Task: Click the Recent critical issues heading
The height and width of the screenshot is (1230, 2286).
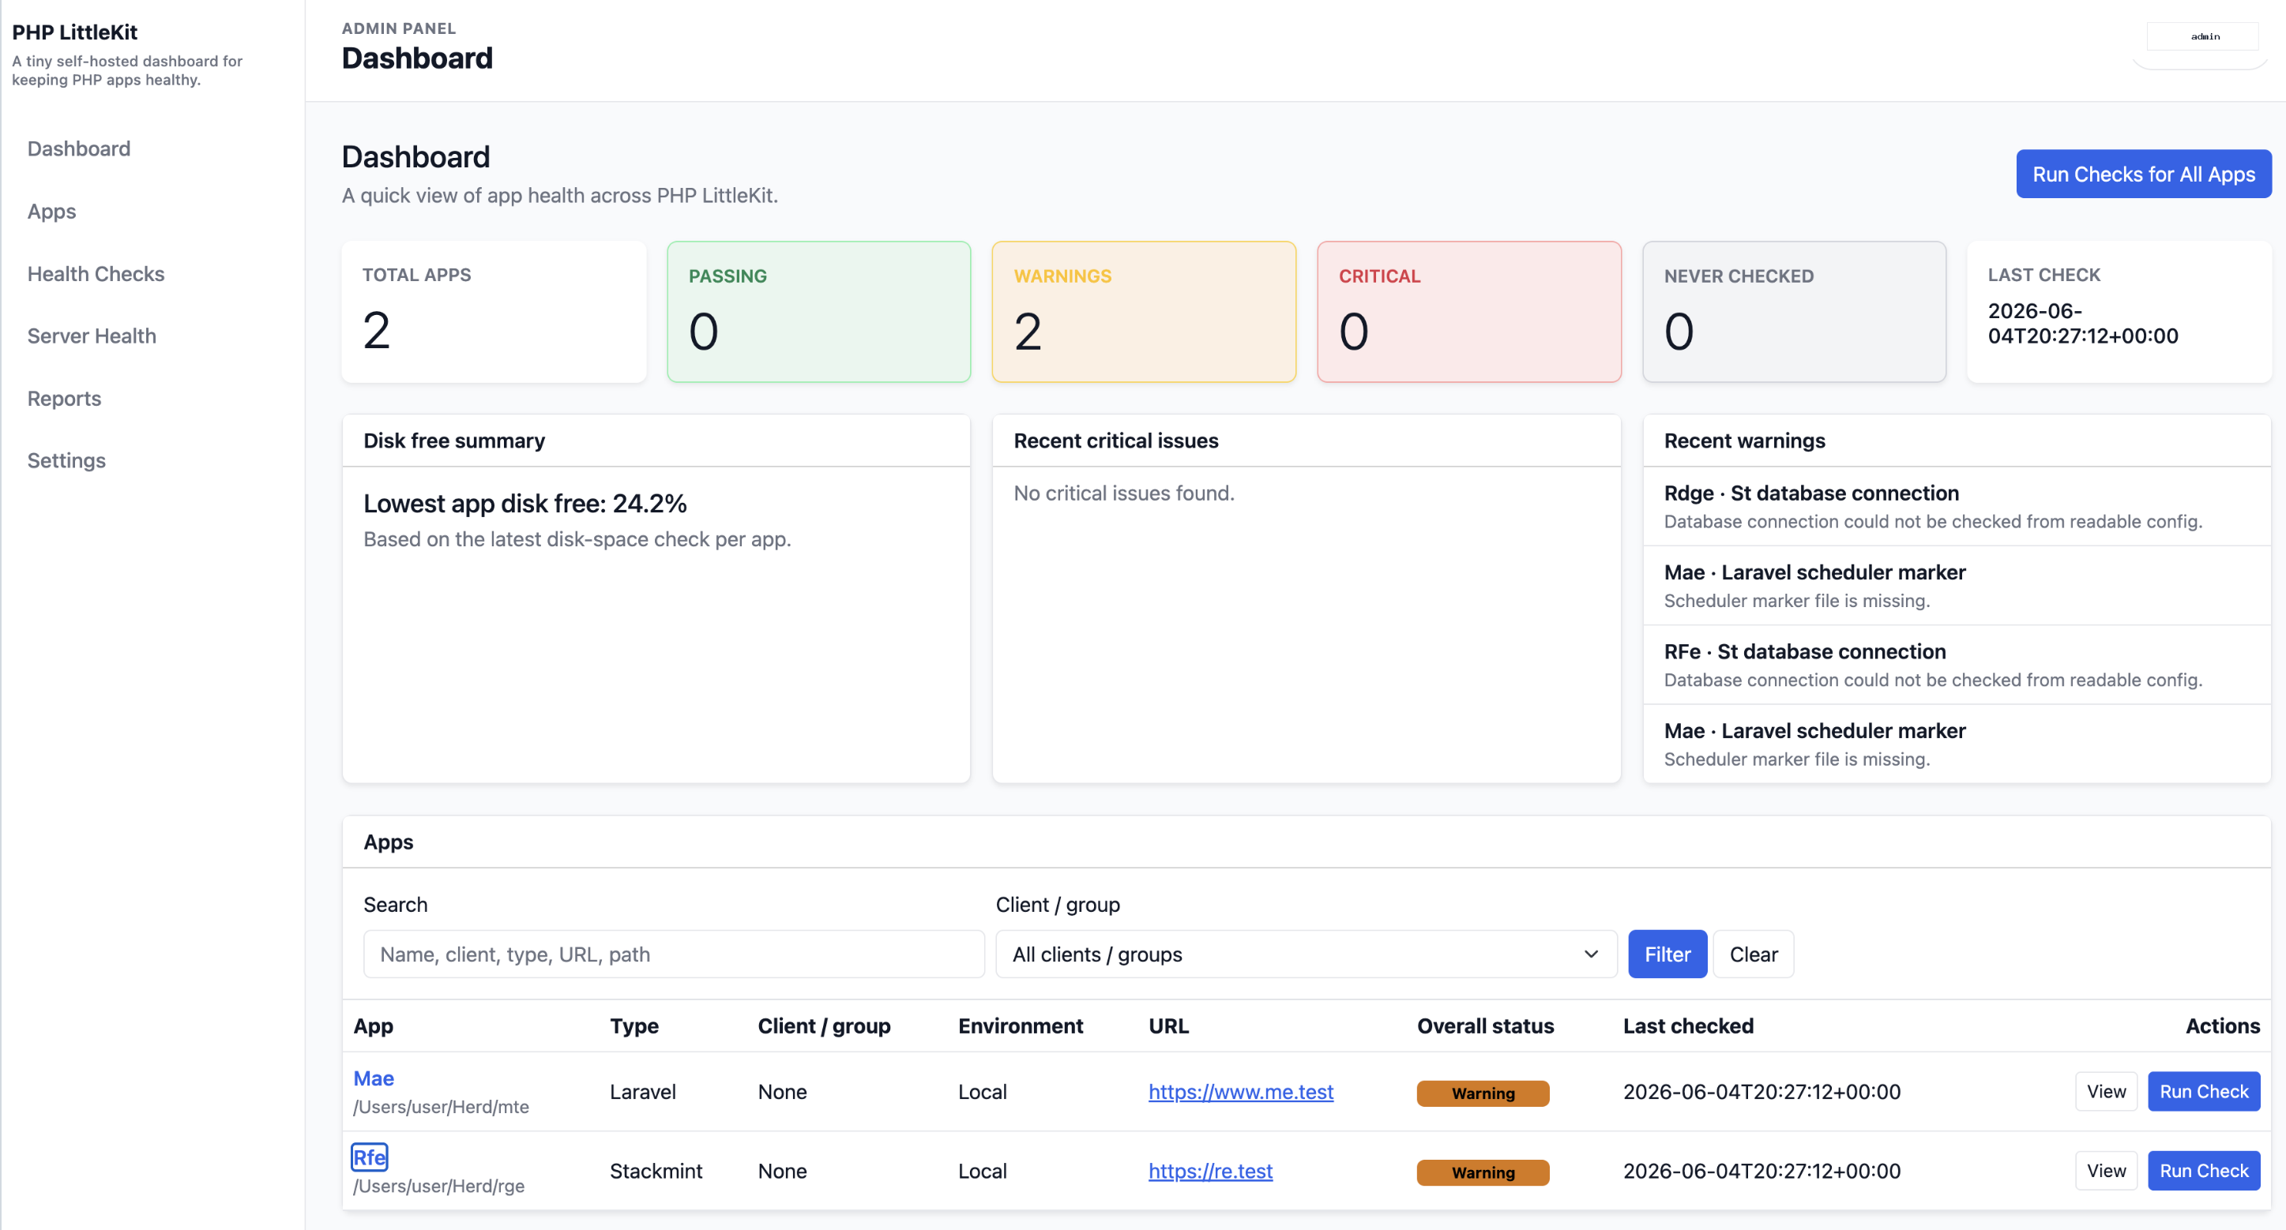Action: pos(1115,441)
